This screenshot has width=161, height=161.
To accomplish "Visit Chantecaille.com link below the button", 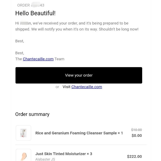I will click(87, 87).
